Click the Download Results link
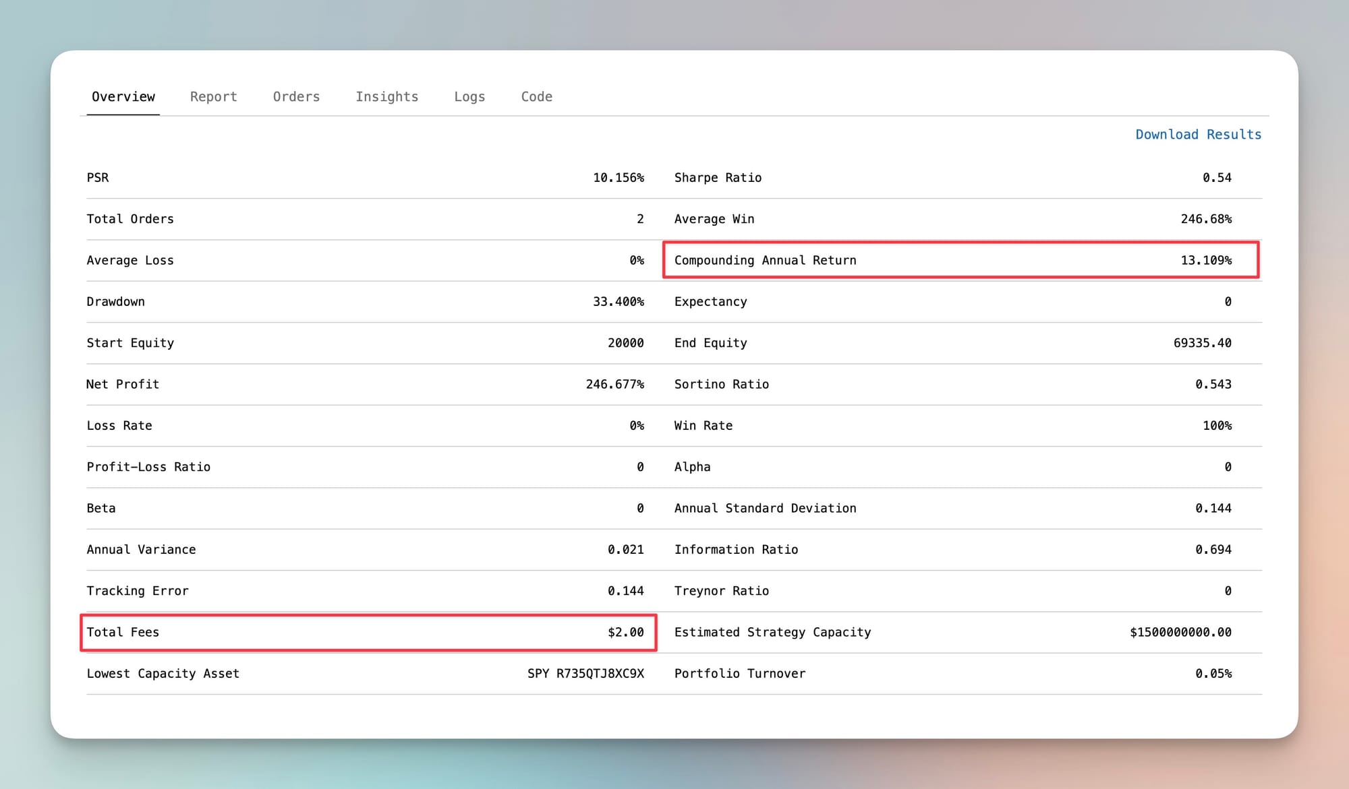This screenshot has height=789, width=1349. [1198, 135]
